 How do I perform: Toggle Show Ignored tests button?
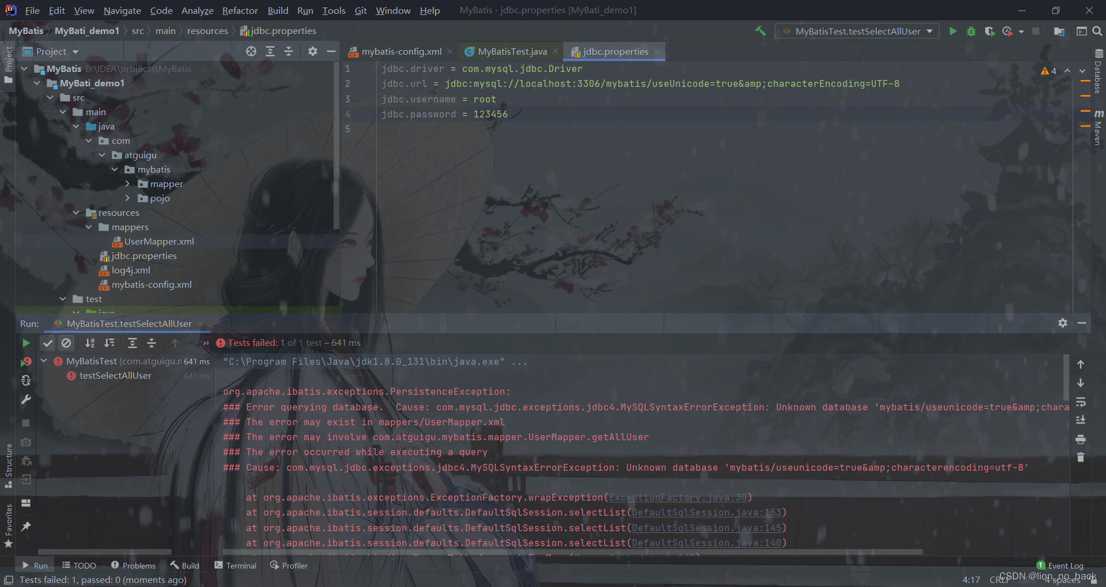pyautogui.click(x=66, y=343)
